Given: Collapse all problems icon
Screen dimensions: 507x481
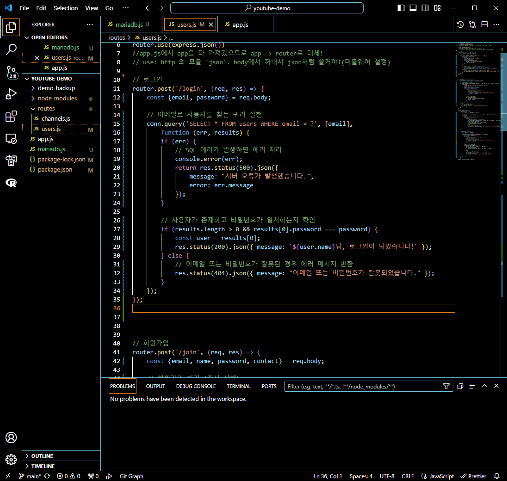Looking at the screenshot, I should [x=460, y=386].
